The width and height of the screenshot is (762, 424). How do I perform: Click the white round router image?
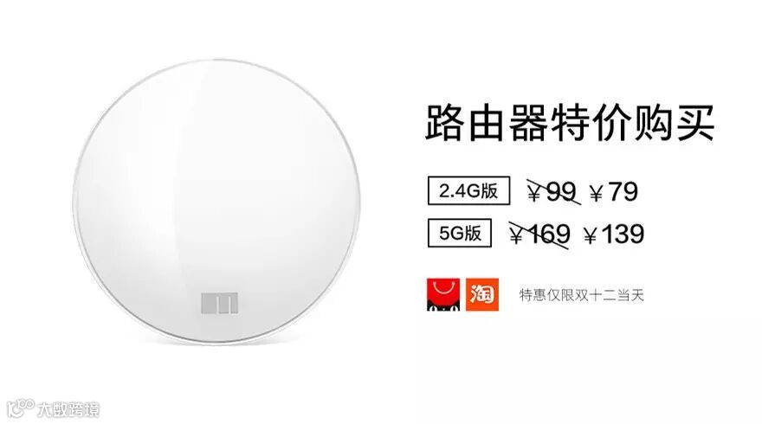coord(216,202)
